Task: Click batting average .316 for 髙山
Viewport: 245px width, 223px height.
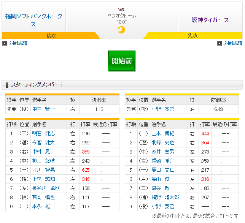Action: 205,179
